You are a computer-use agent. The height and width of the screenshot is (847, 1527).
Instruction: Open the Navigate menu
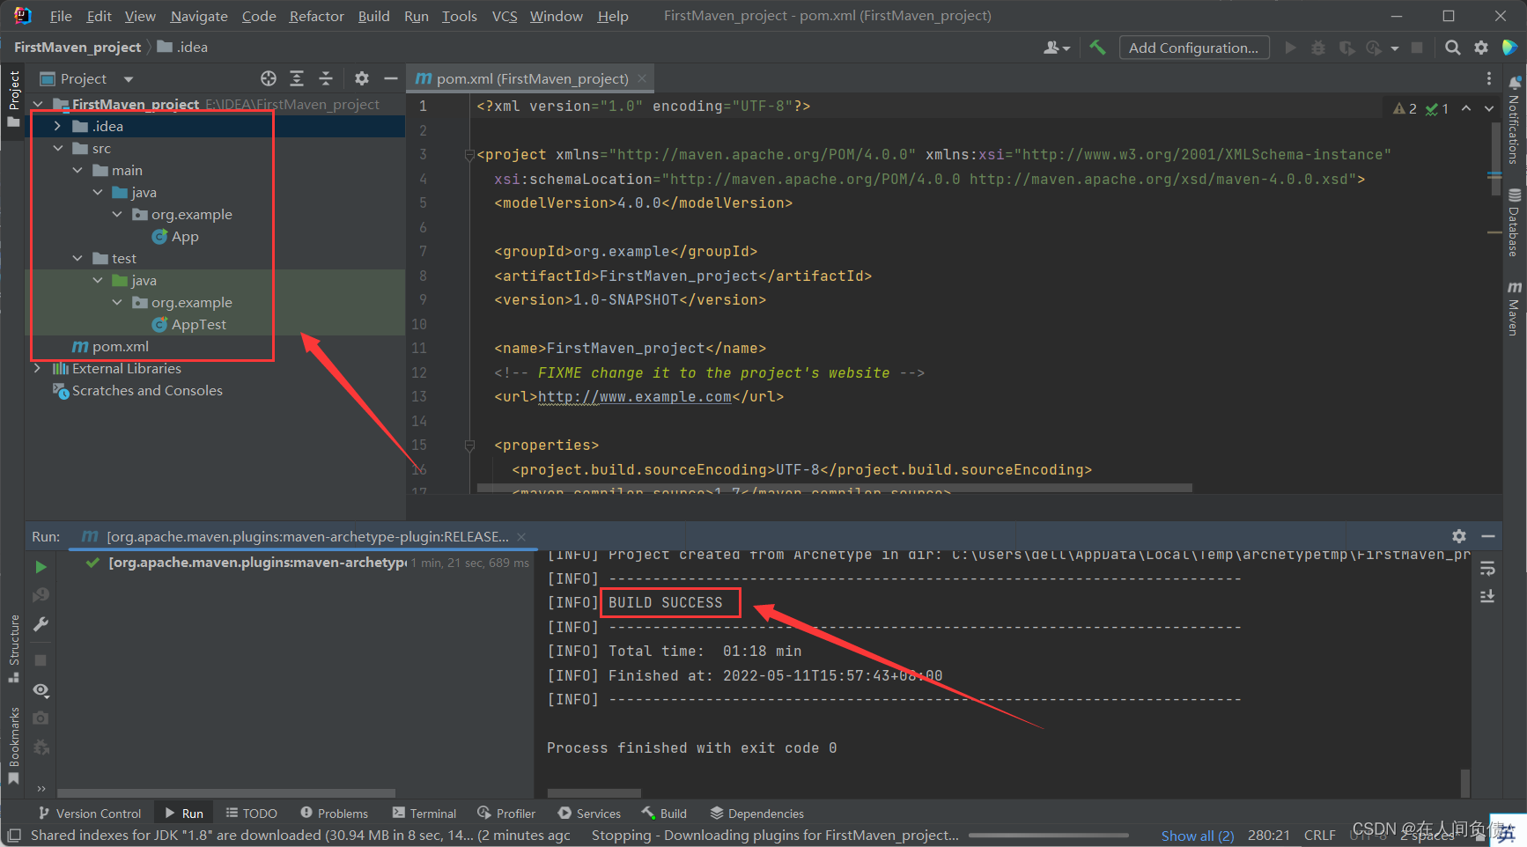pos(199,16)
